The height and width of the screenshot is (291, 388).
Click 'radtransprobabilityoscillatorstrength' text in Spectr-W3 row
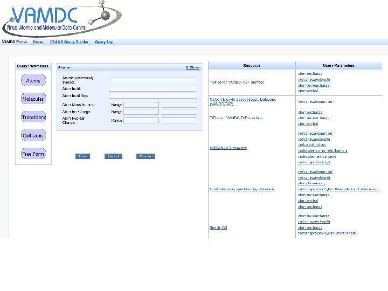(327, 233)
